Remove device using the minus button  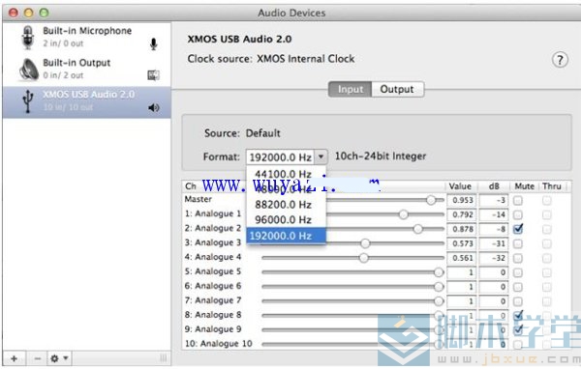37,358
